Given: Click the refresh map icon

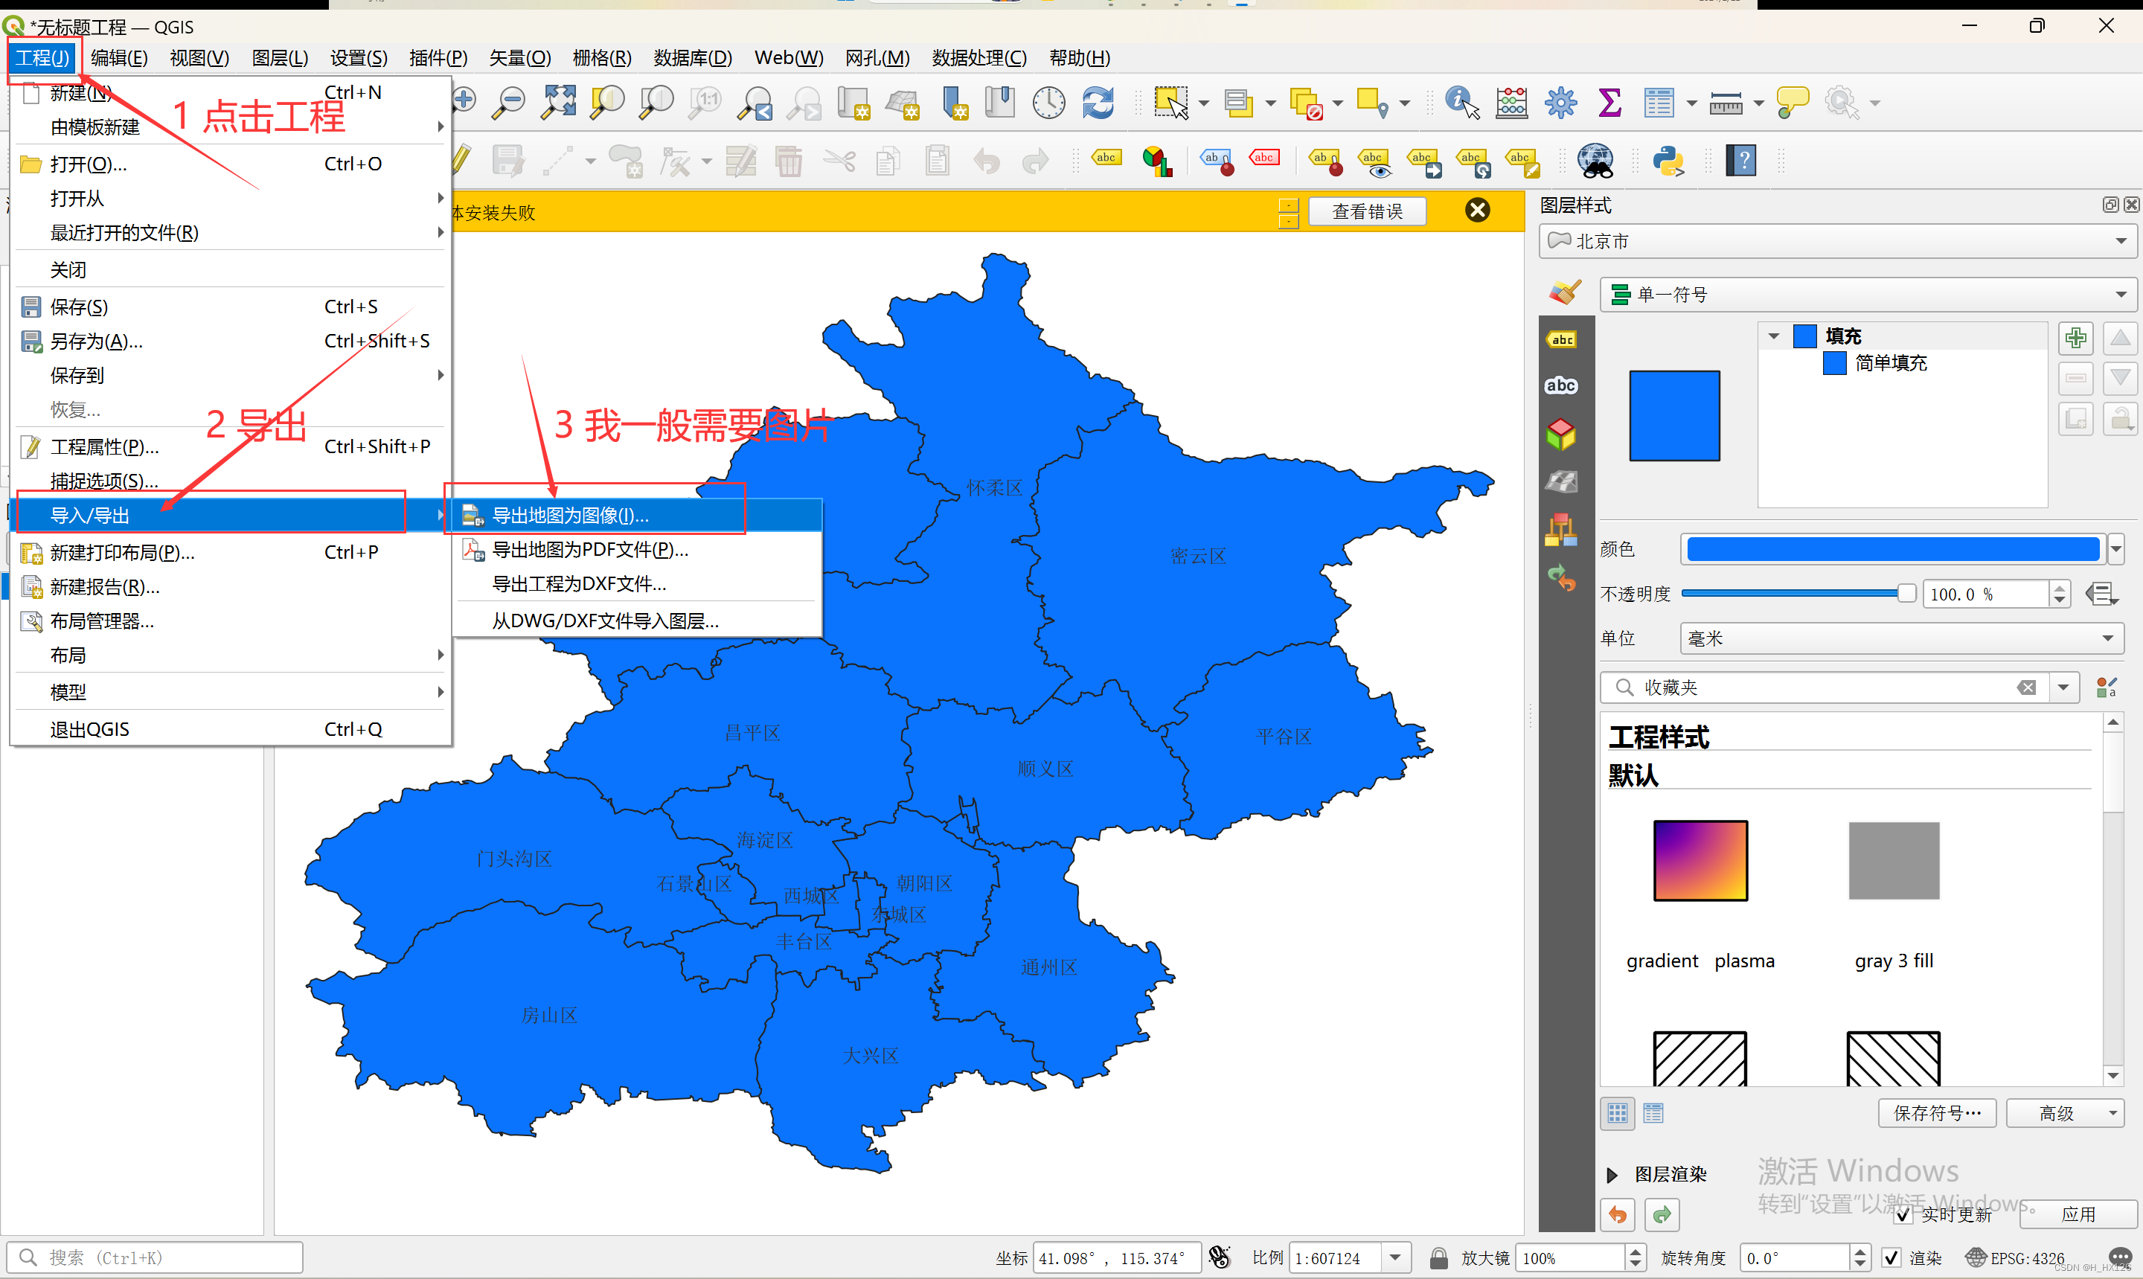Looking at the screenshot, I should [x=1098, y=103].
